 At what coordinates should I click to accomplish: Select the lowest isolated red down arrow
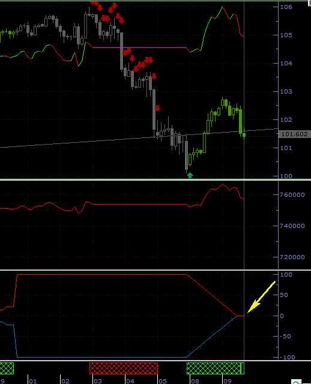[x=157, y=108]
